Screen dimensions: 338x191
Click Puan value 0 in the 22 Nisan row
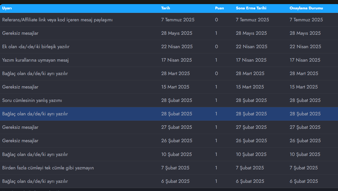coord(216,47)
